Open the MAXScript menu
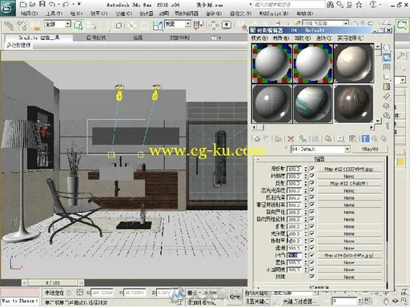The width and height of the screenshot is (410, 307). (274, 14)
